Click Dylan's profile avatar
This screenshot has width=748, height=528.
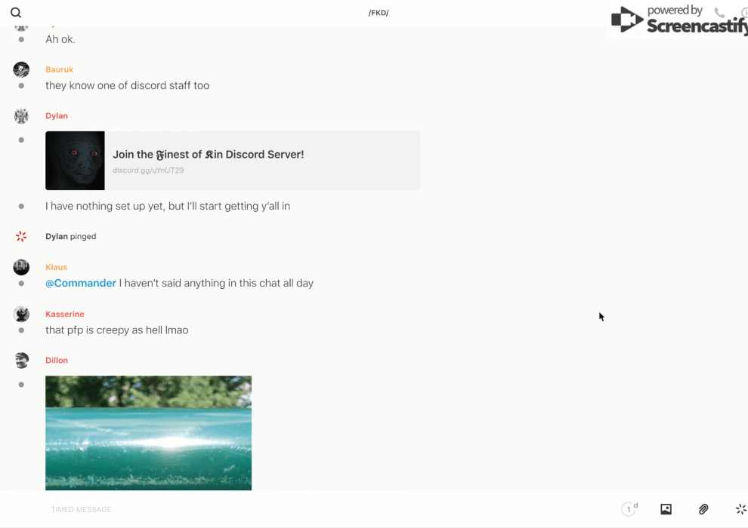[x=21, y=115]
